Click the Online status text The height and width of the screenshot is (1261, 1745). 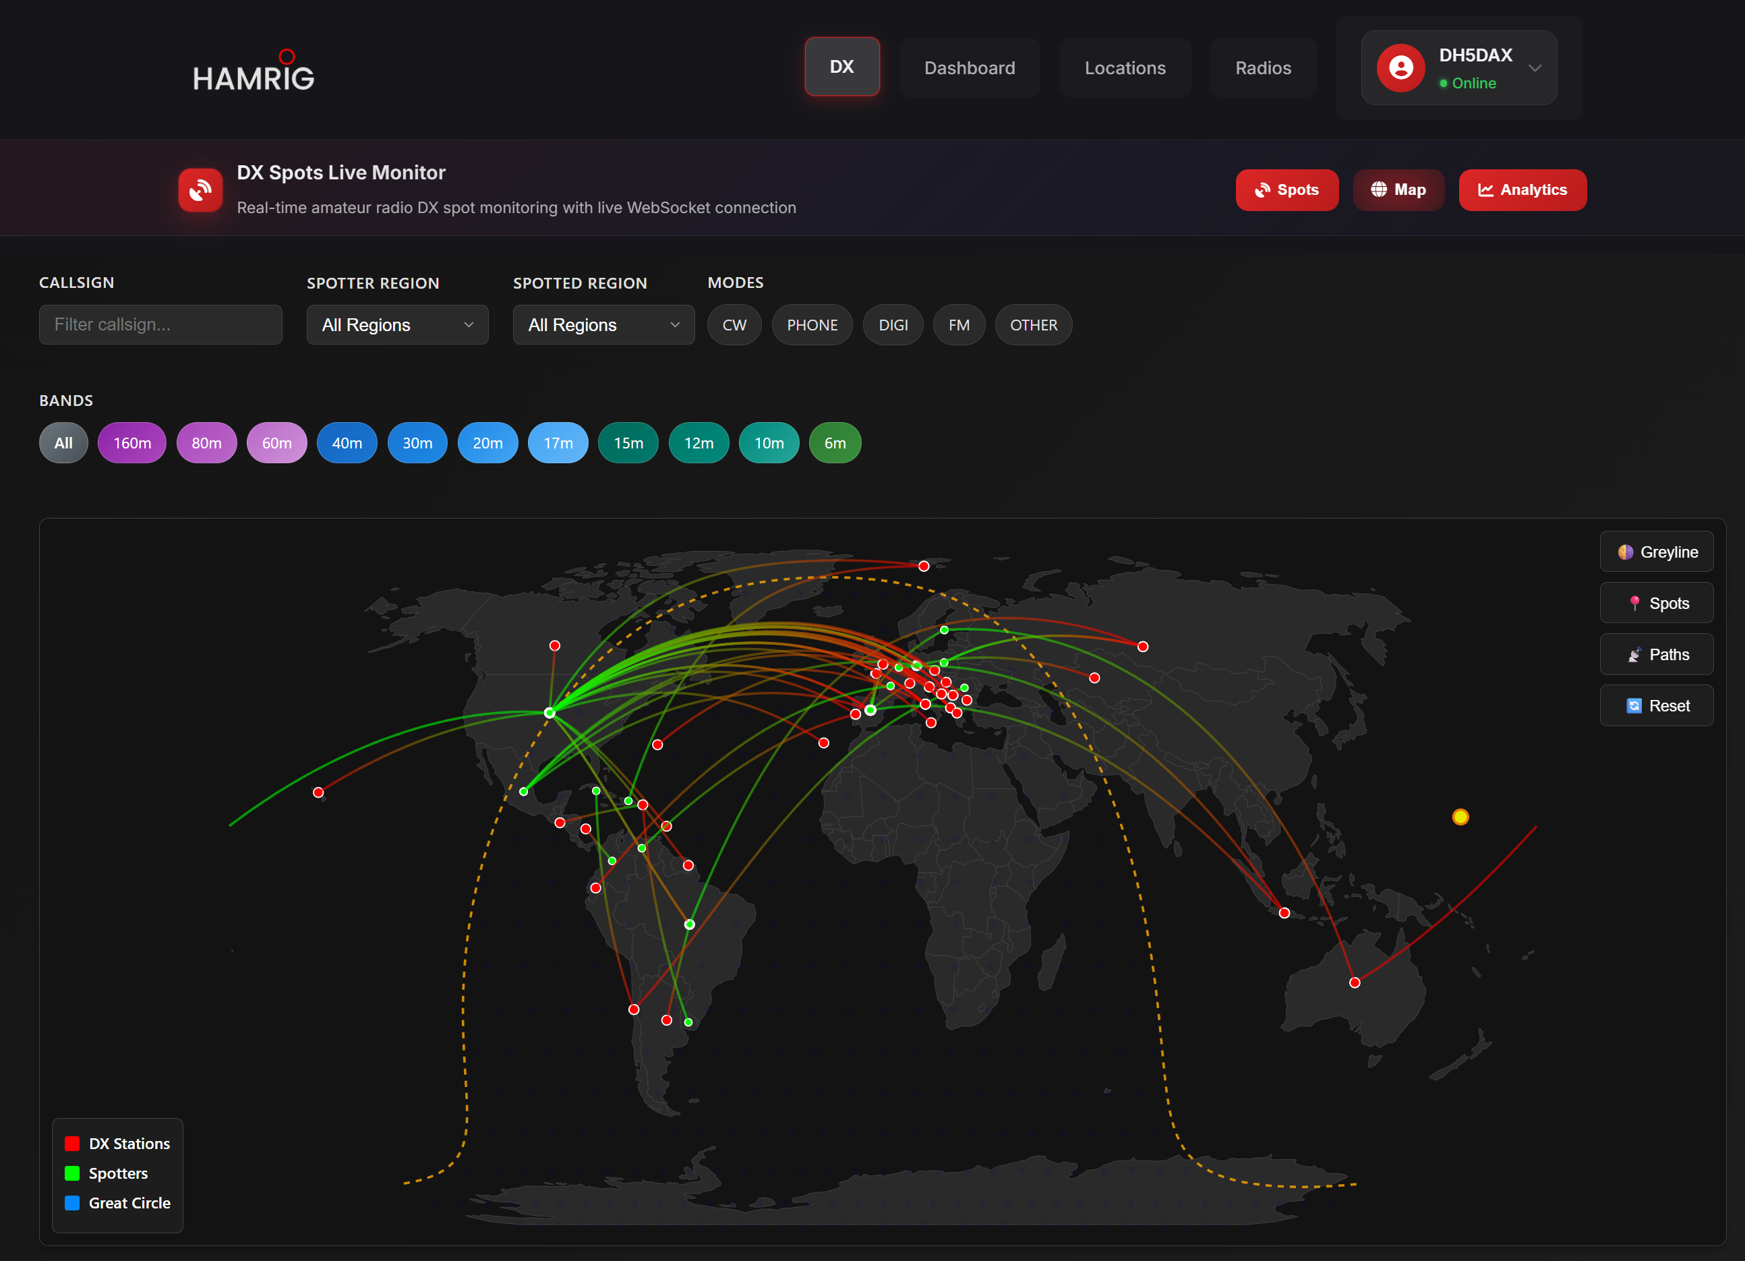[1473, 83]
